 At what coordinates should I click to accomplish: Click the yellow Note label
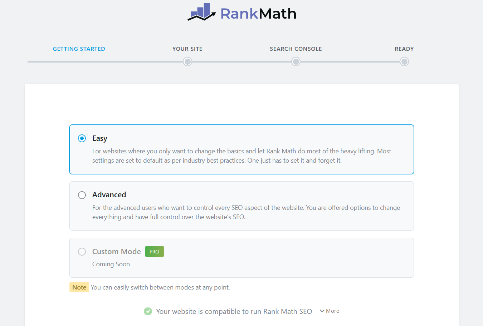[79, 287]
